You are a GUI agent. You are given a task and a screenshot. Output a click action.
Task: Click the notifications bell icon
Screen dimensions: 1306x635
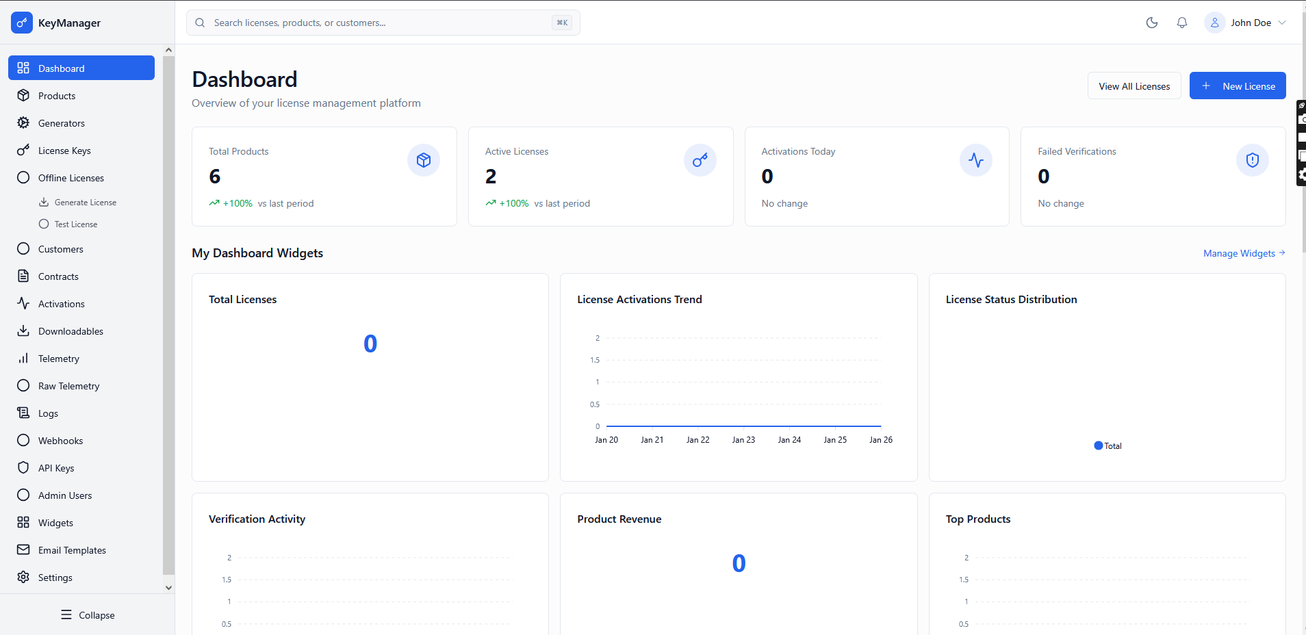pyautogui.click(x=1181, y=22)
